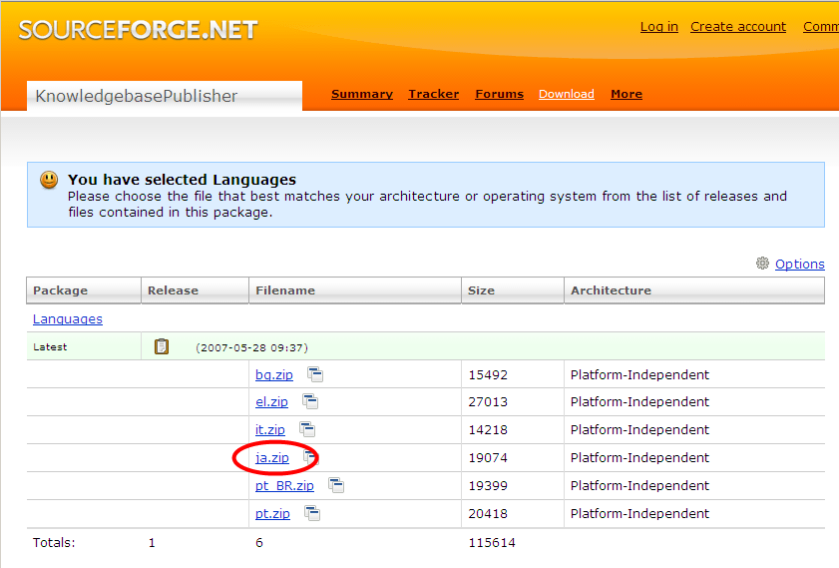Viewport: 839px width, 568px height.
Task: Click the Log in link
Action: (658, 27)
